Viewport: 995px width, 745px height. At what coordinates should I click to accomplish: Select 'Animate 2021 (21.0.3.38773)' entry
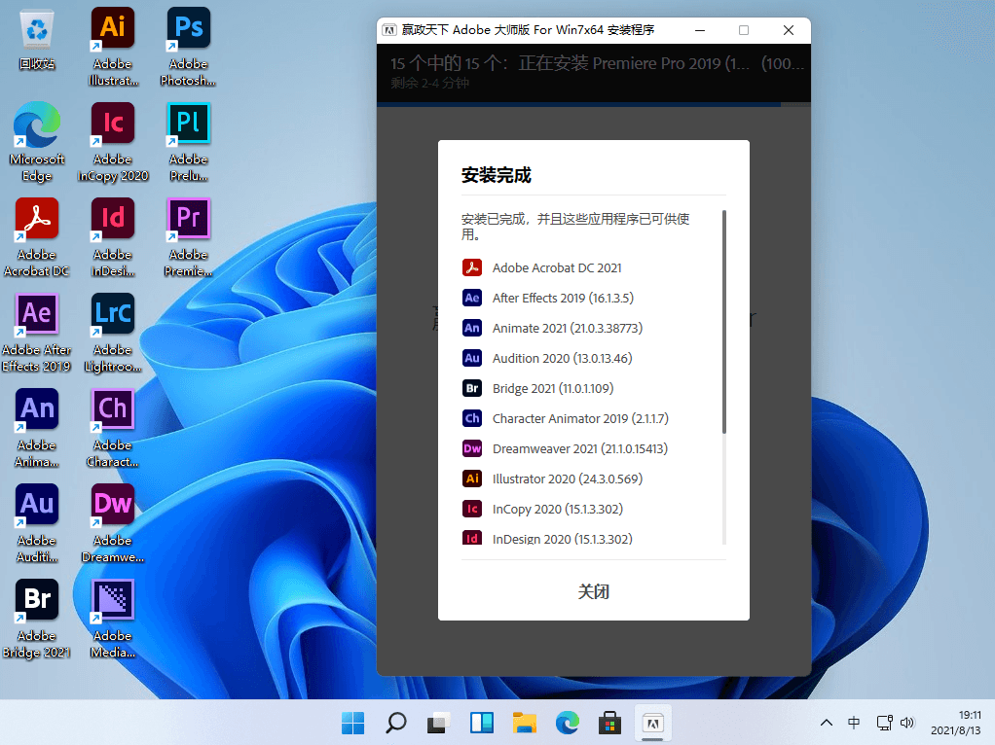pos(568,328)
